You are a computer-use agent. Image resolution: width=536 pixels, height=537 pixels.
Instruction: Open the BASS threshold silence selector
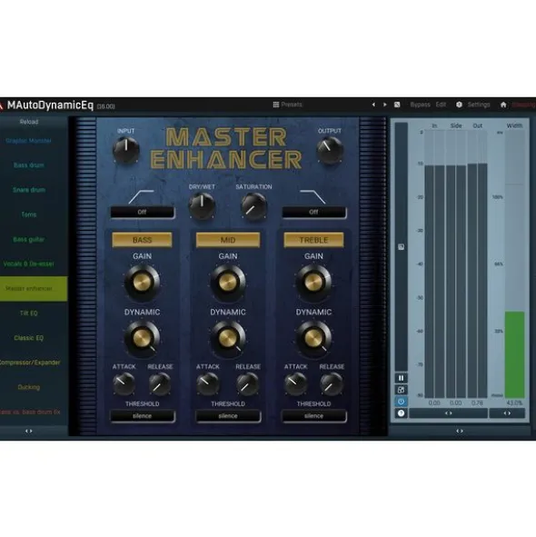pyautogui.click(x=142, y=416)
